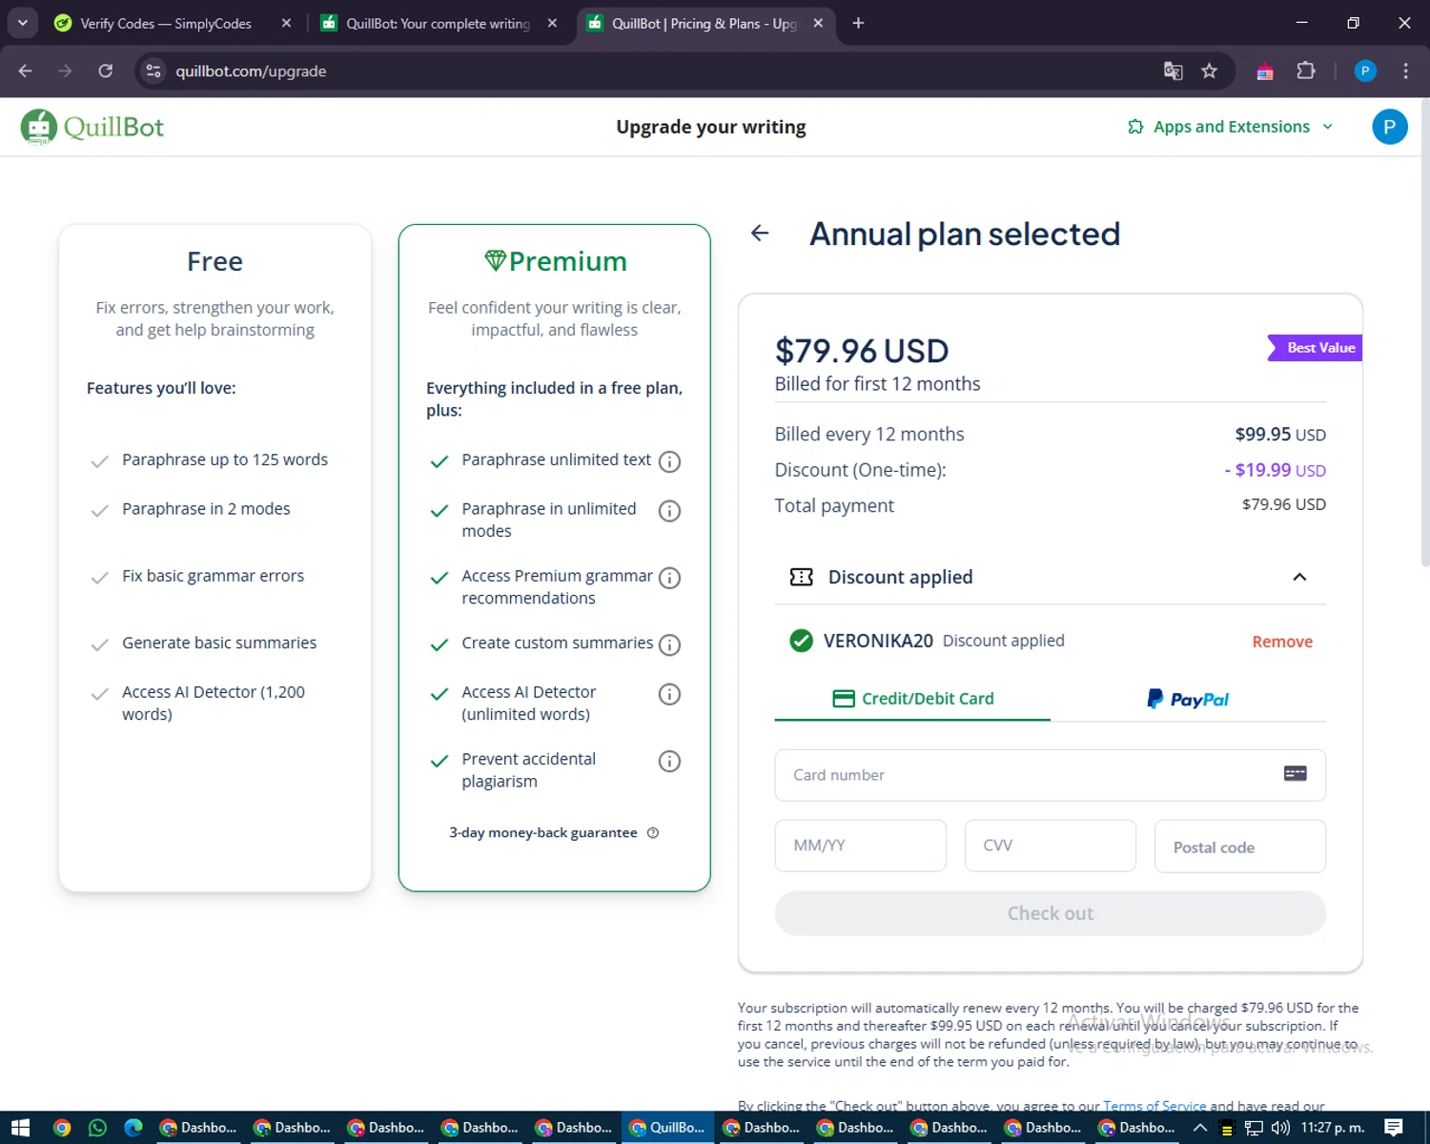
Task: Click the page vertical scrollbar
Action: point(1424,334)
